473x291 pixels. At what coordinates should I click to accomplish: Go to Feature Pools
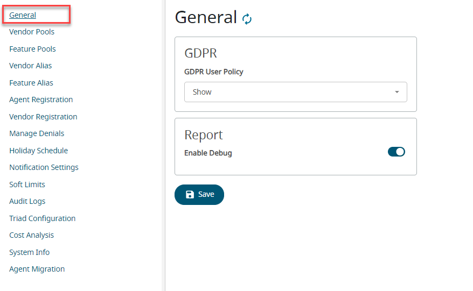click(32, 49)
